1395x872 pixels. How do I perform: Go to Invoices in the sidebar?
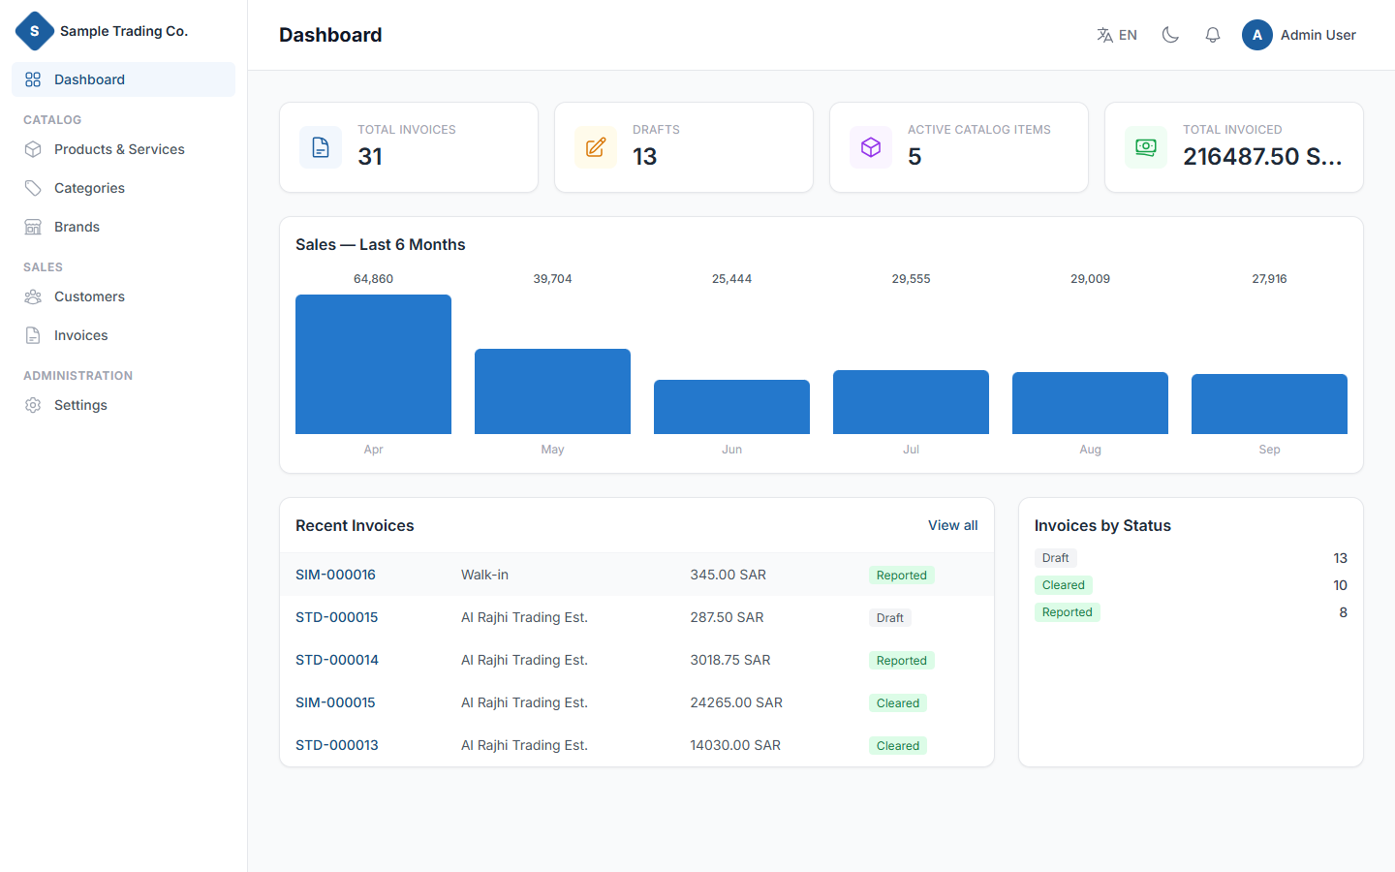[123, 335]
